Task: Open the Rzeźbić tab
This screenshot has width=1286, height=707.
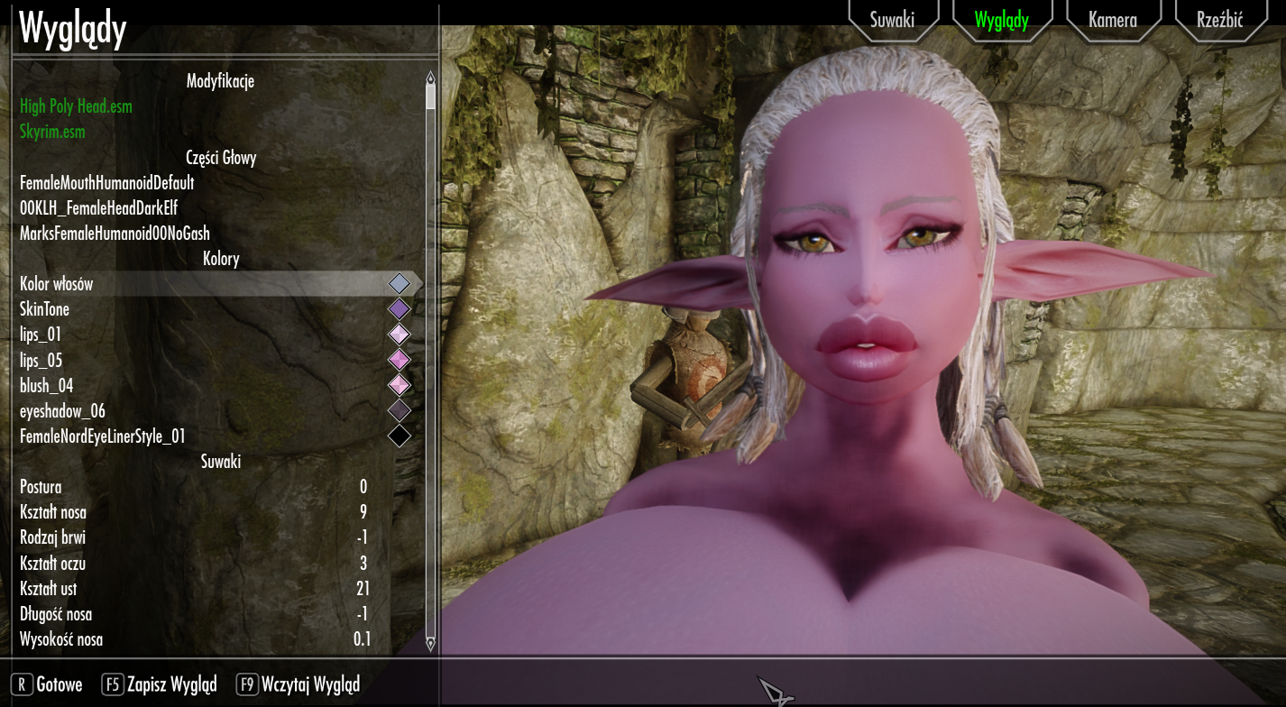Action: pos(1221,20)
